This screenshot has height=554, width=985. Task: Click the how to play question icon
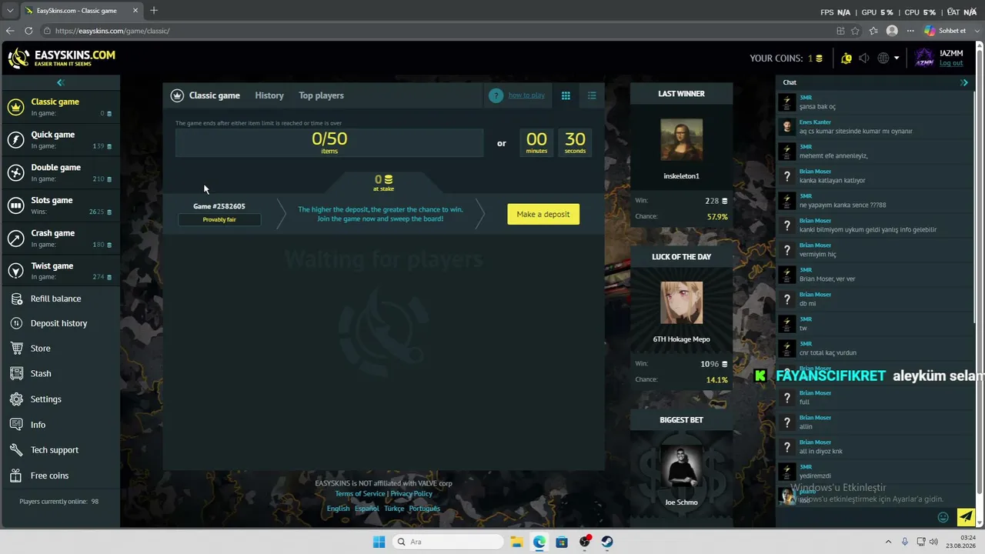496,95
